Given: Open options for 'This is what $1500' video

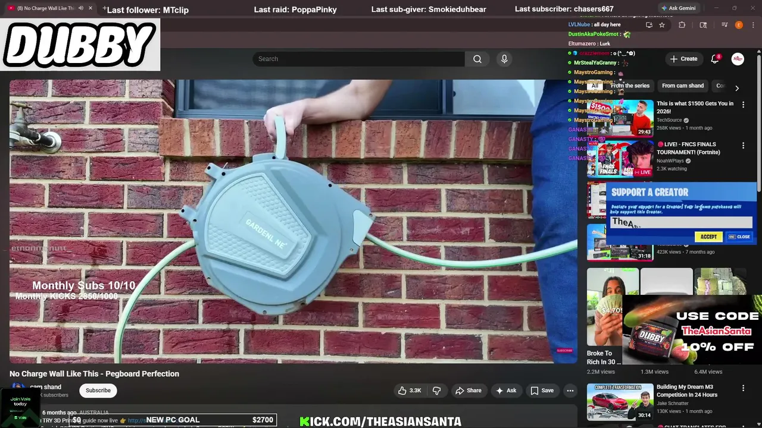Looking at the screenshot, I should tap(743, 105).
